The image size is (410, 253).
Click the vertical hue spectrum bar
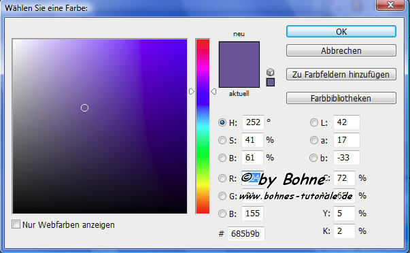[x=203, y=126]
